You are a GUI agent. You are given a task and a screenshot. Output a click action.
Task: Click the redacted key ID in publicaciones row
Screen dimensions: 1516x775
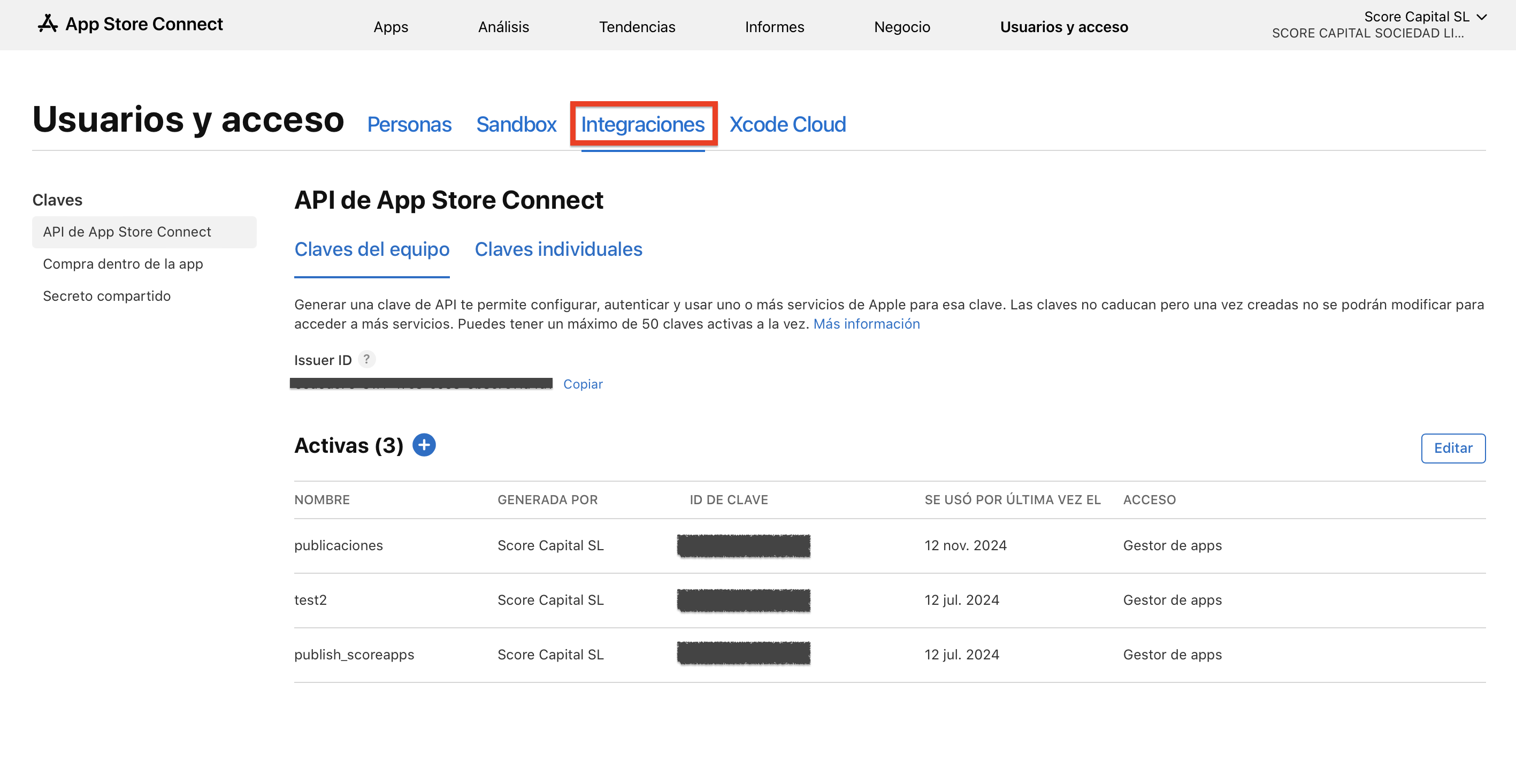[x=743, y=545]
